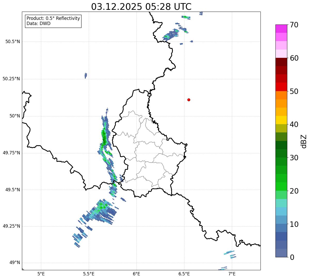Click the turquoise swatch between 15 and 20
This screenshot has width=310, height=279.
(x=281, y=203)
